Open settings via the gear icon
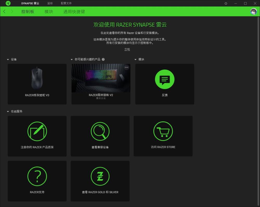This screenshot has width=260, height=207. point(226,3)
